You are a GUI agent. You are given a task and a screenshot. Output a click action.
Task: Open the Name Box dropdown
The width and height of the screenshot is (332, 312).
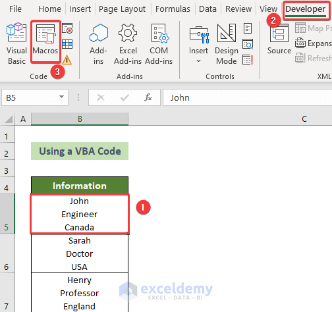tap(62, 97)
